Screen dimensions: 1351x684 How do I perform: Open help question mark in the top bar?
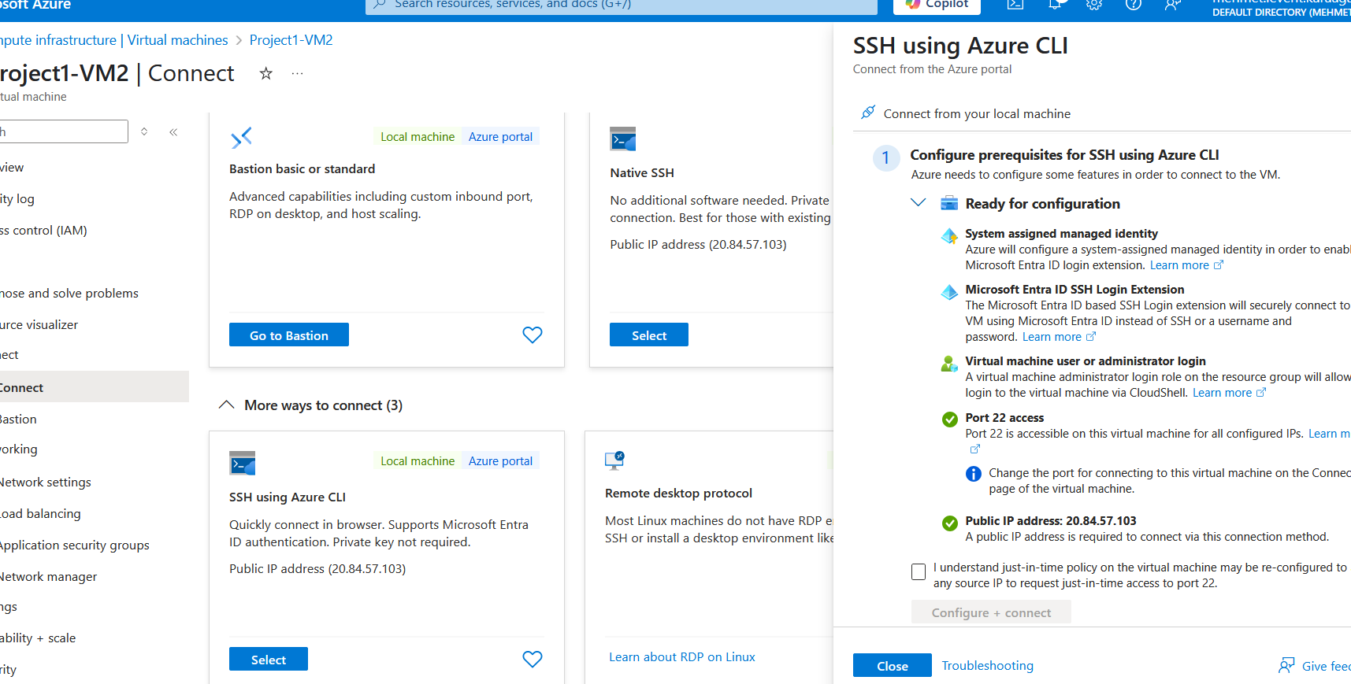tap(1134, 5)
